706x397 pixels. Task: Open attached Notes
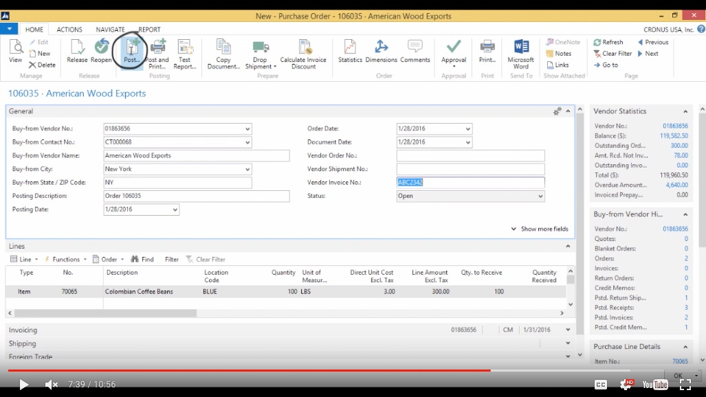[x=559, y=53]
